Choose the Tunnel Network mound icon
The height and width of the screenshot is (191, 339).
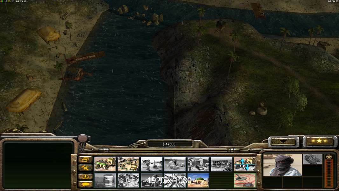[175, 164]
